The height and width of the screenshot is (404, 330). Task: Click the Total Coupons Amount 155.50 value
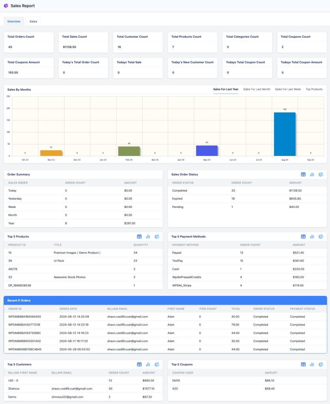(13, 73)
